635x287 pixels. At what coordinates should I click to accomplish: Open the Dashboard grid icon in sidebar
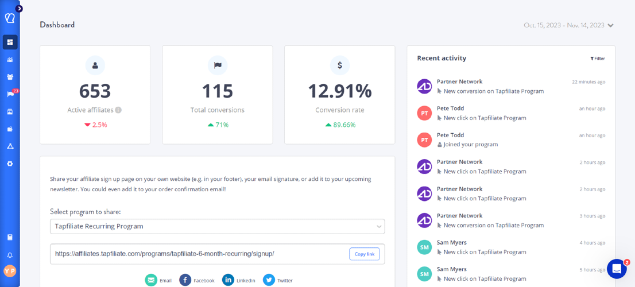pyautogui.click(x=10, y=42)
